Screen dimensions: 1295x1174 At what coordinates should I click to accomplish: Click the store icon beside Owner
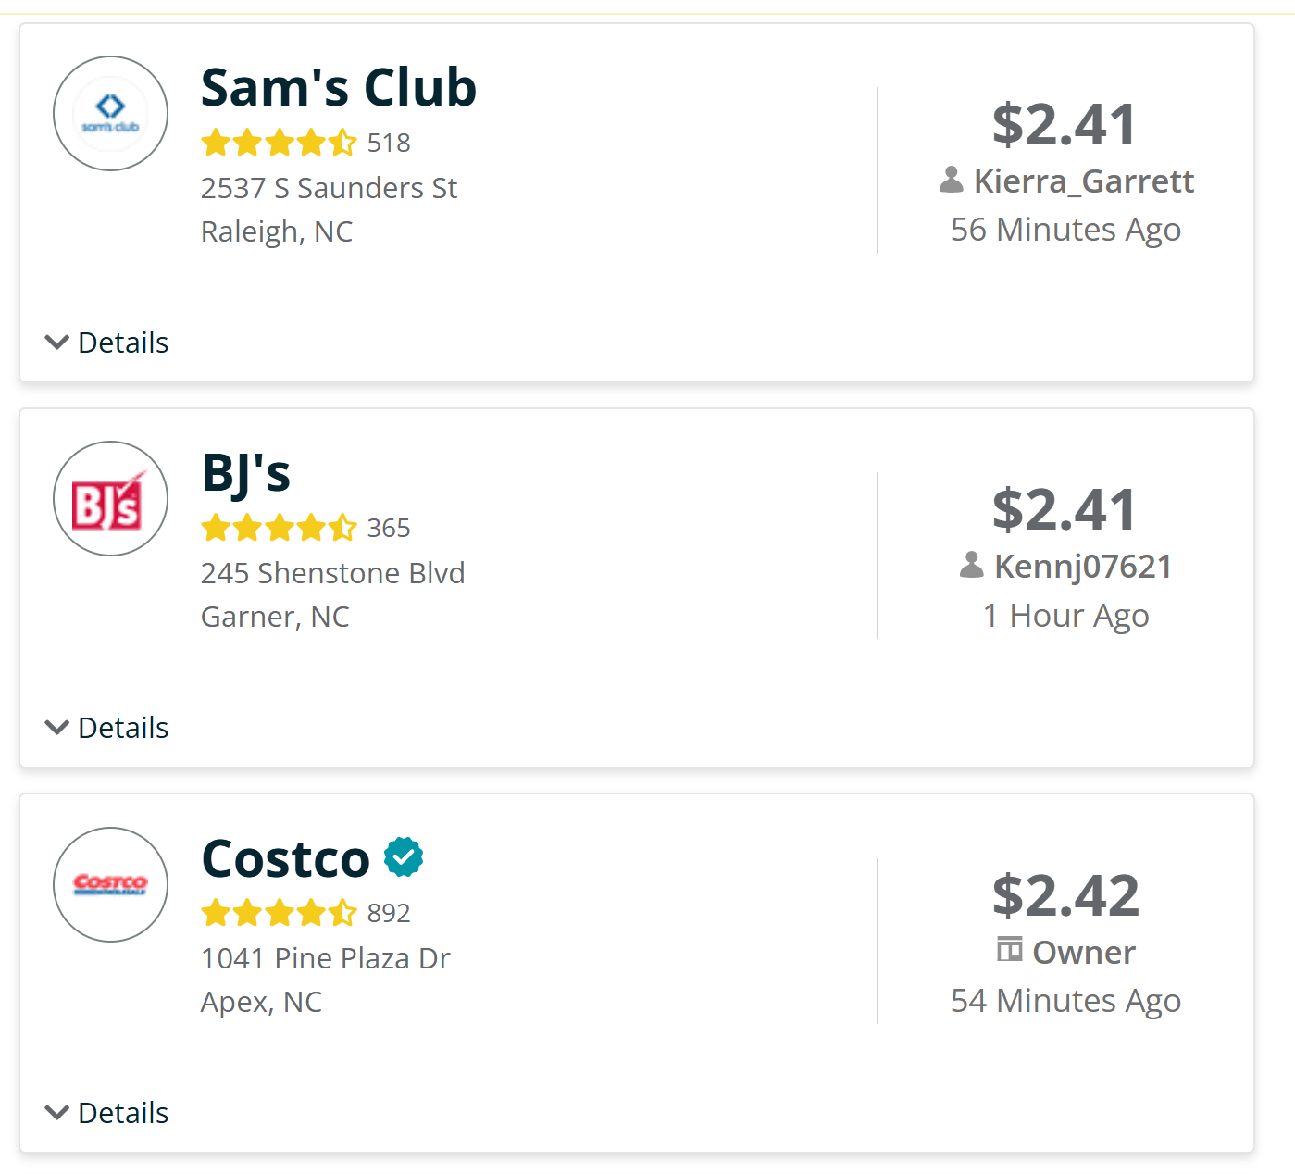(x=1010, y=950)
